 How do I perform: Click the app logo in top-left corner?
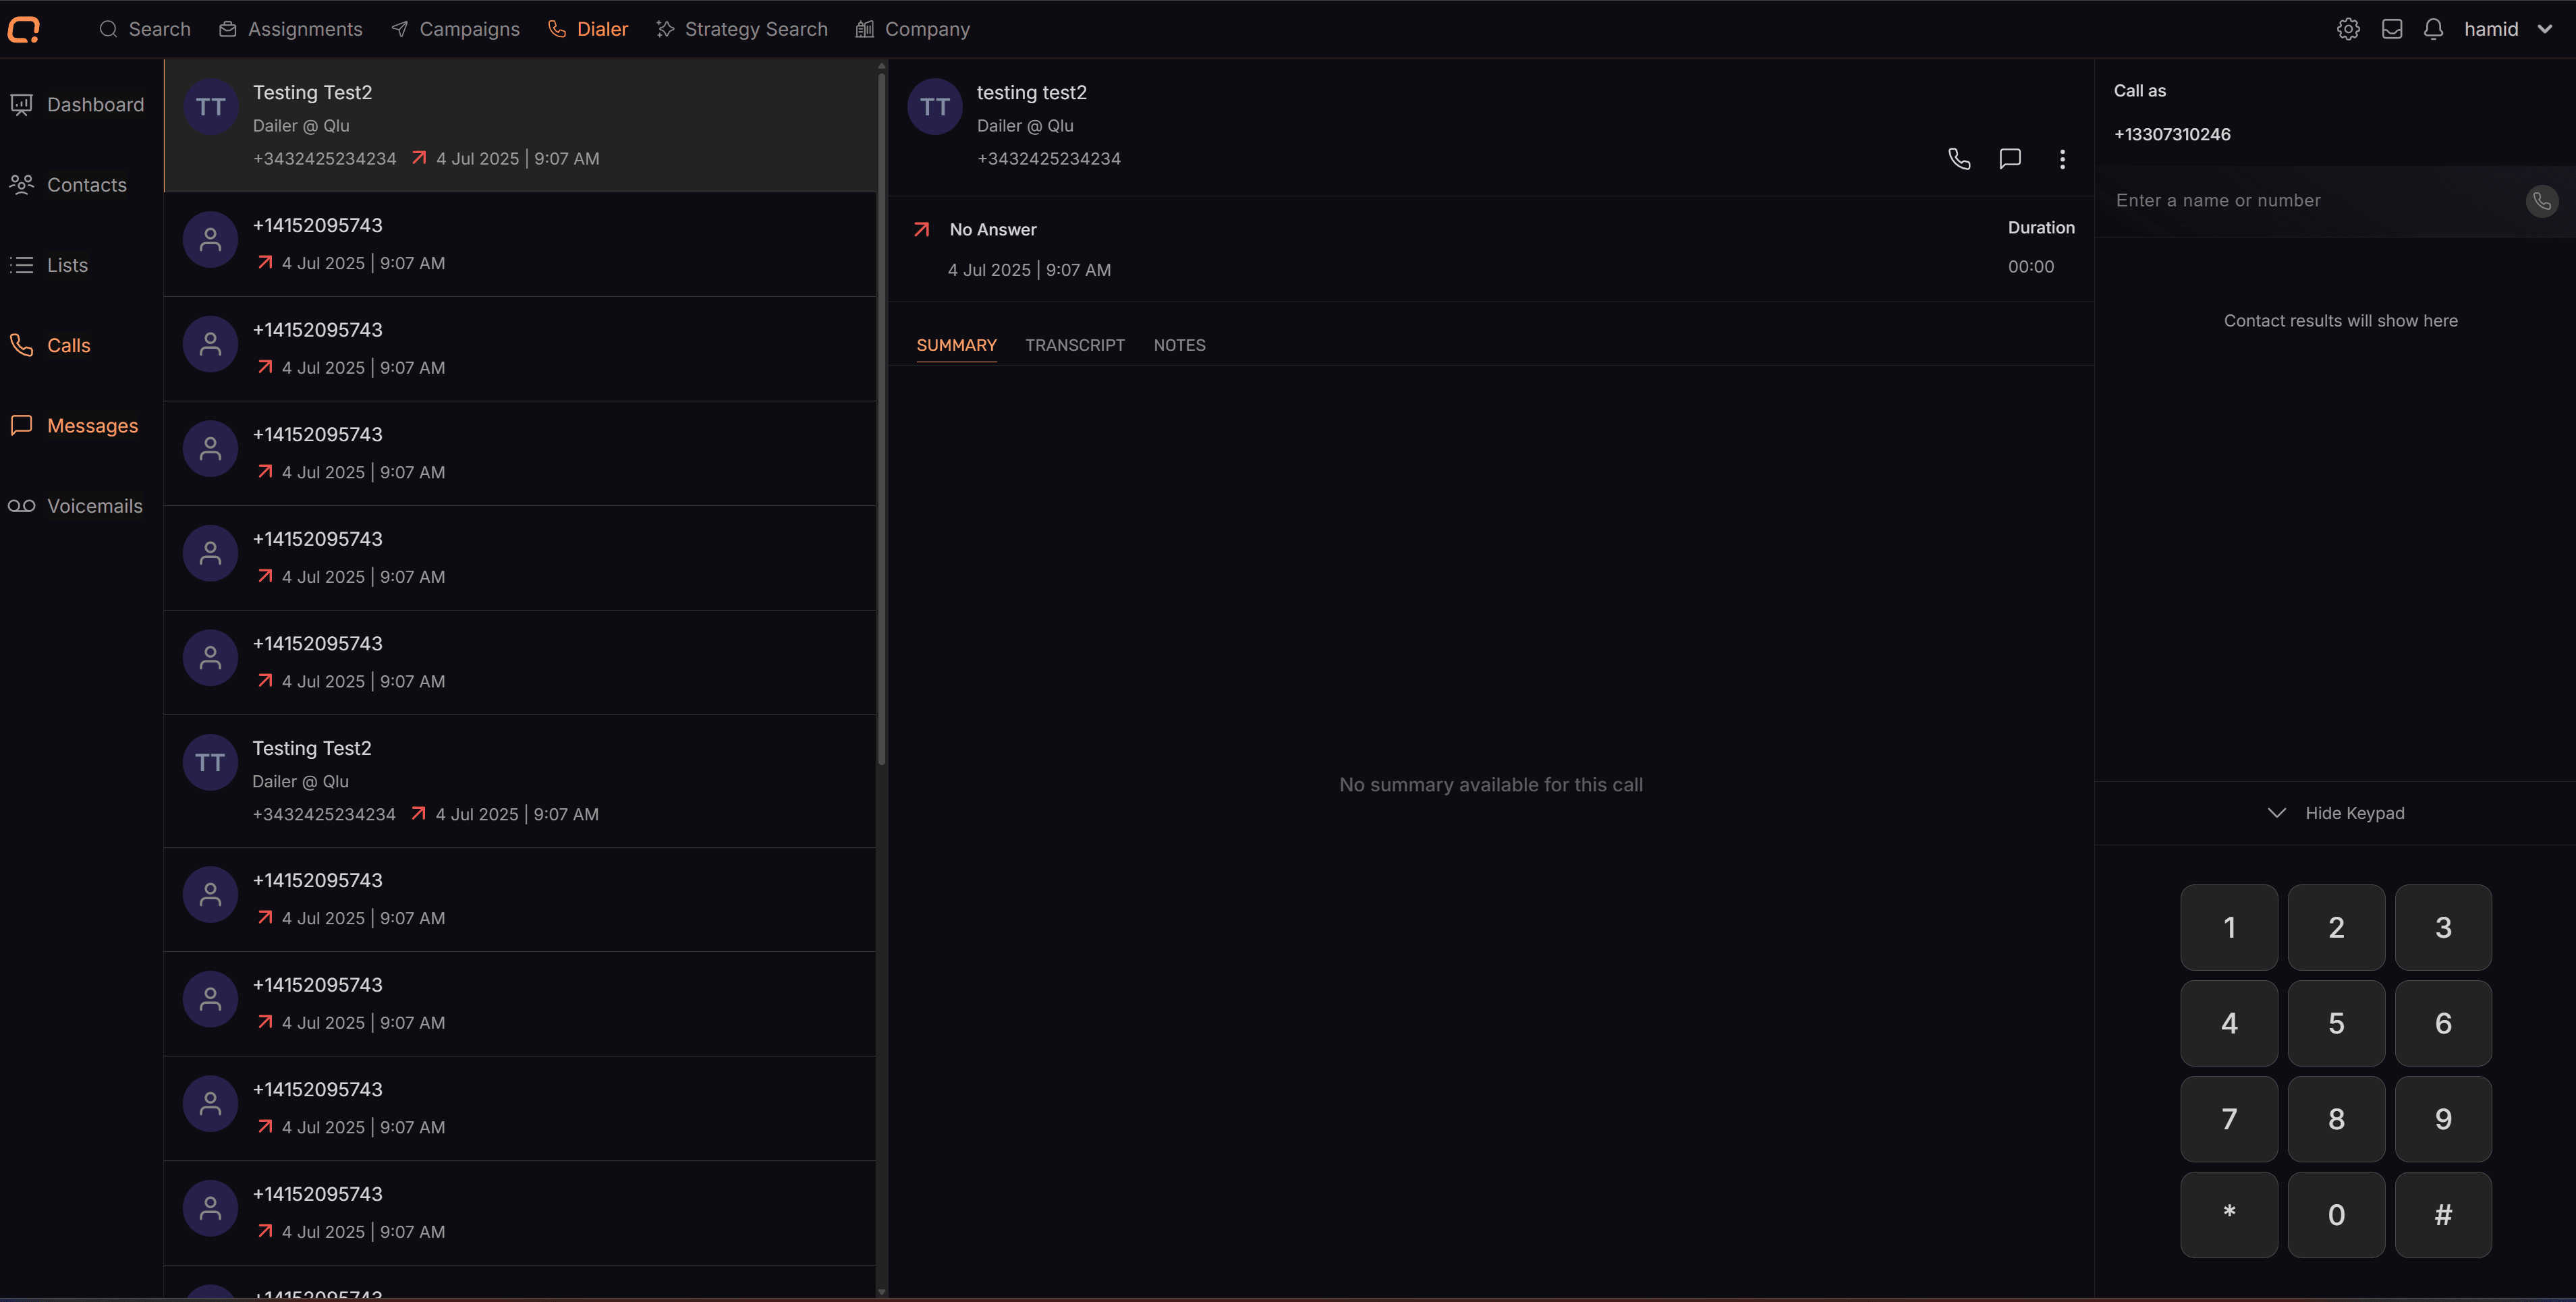(x=24, y=29)
